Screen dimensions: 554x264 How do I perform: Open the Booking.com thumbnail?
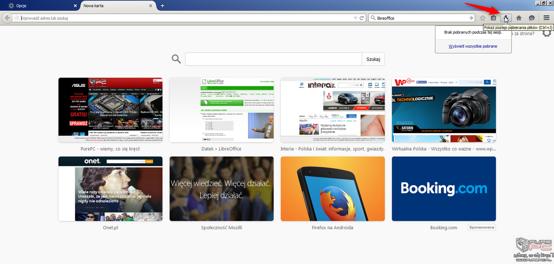(x=444, y=189)
